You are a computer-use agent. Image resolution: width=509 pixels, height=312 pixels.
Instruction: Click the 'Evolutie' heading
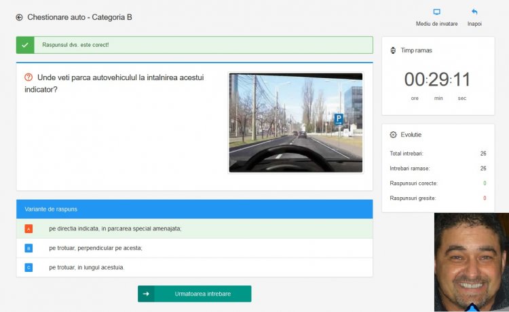(411, 135)
